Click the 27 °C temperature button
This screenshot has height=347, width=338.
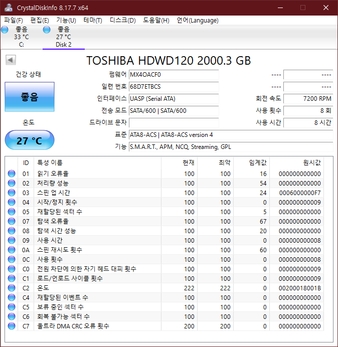tap(30, 140)
